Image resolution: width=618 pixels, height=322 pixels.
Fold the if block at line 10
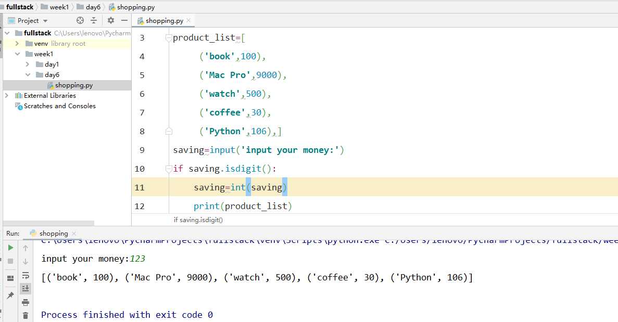point(169,169)
